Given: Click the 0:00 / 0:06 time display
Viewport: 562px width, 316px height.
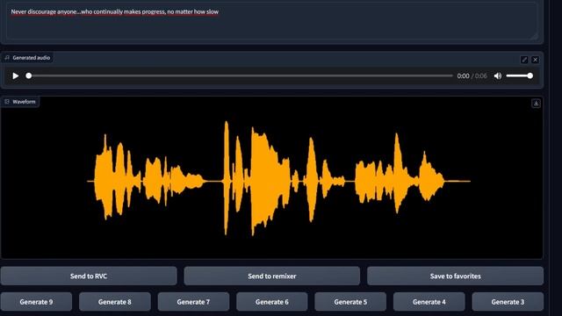Looking at the screenshot, I should coord(472,76).
